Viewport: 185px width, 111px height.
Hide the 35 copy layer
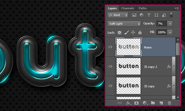(110, 86)
